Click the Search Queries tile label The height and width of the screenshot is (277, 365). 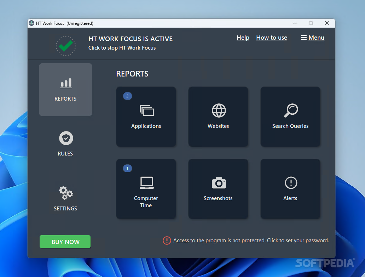(290, 126)
